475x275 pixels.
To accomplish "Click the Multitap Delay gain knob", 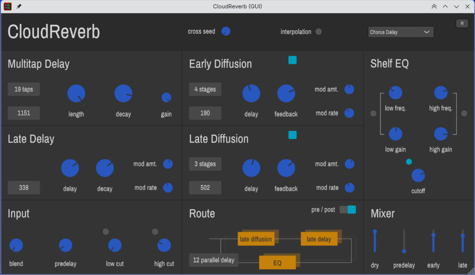I will 166,97.
